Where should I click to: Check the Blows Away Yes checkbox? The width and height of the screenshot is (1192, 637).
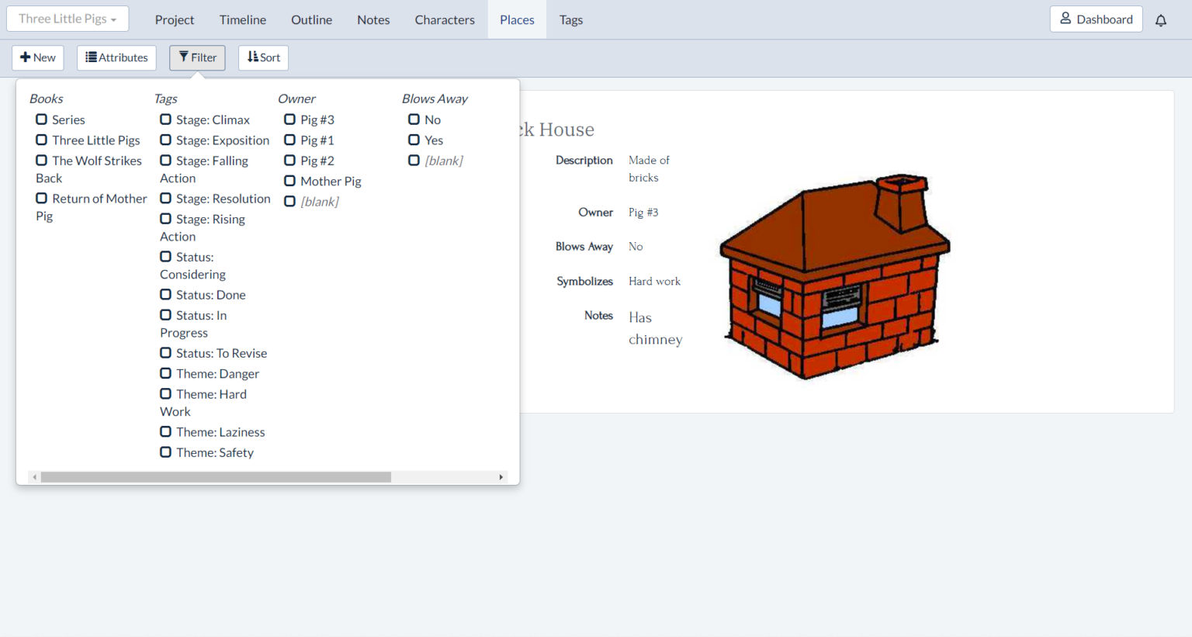tap(414, 140)
